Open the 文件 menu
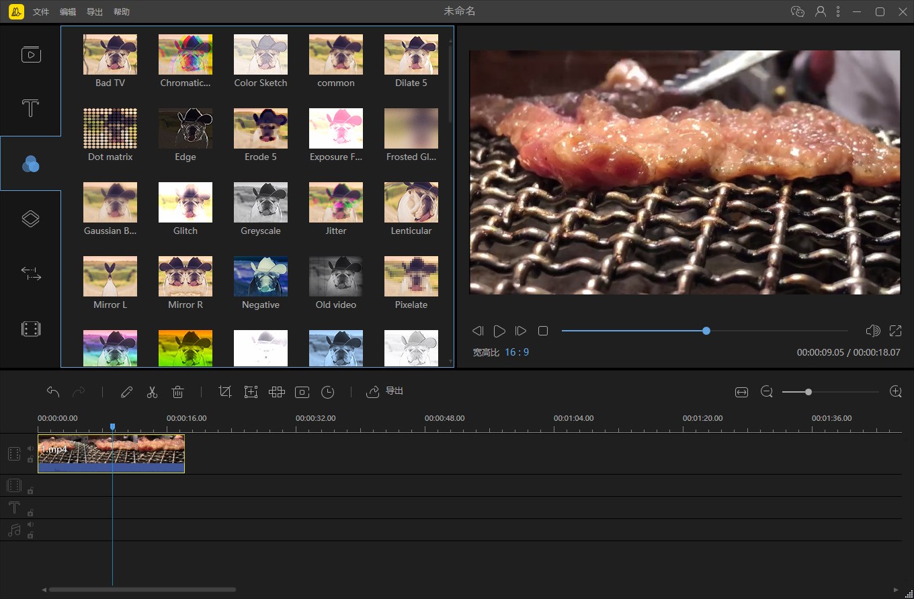The image size is (914, 599). [41, 12]
